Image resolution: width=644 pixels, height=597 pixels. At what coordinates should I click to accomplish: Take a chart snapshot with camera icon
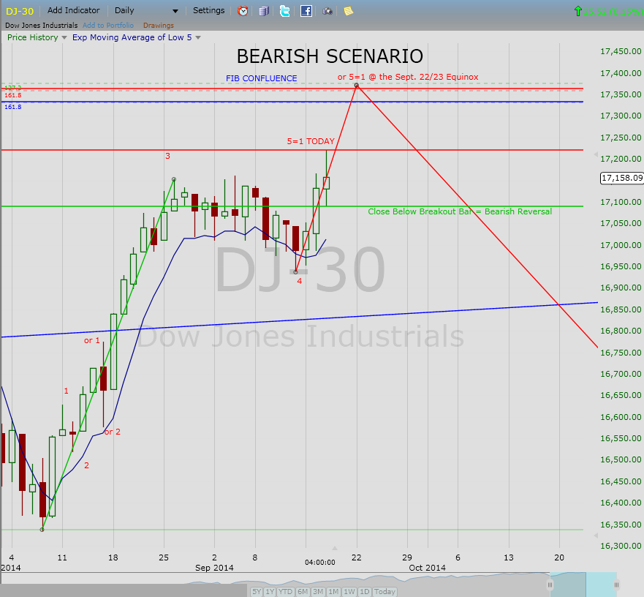click(327, 11)
